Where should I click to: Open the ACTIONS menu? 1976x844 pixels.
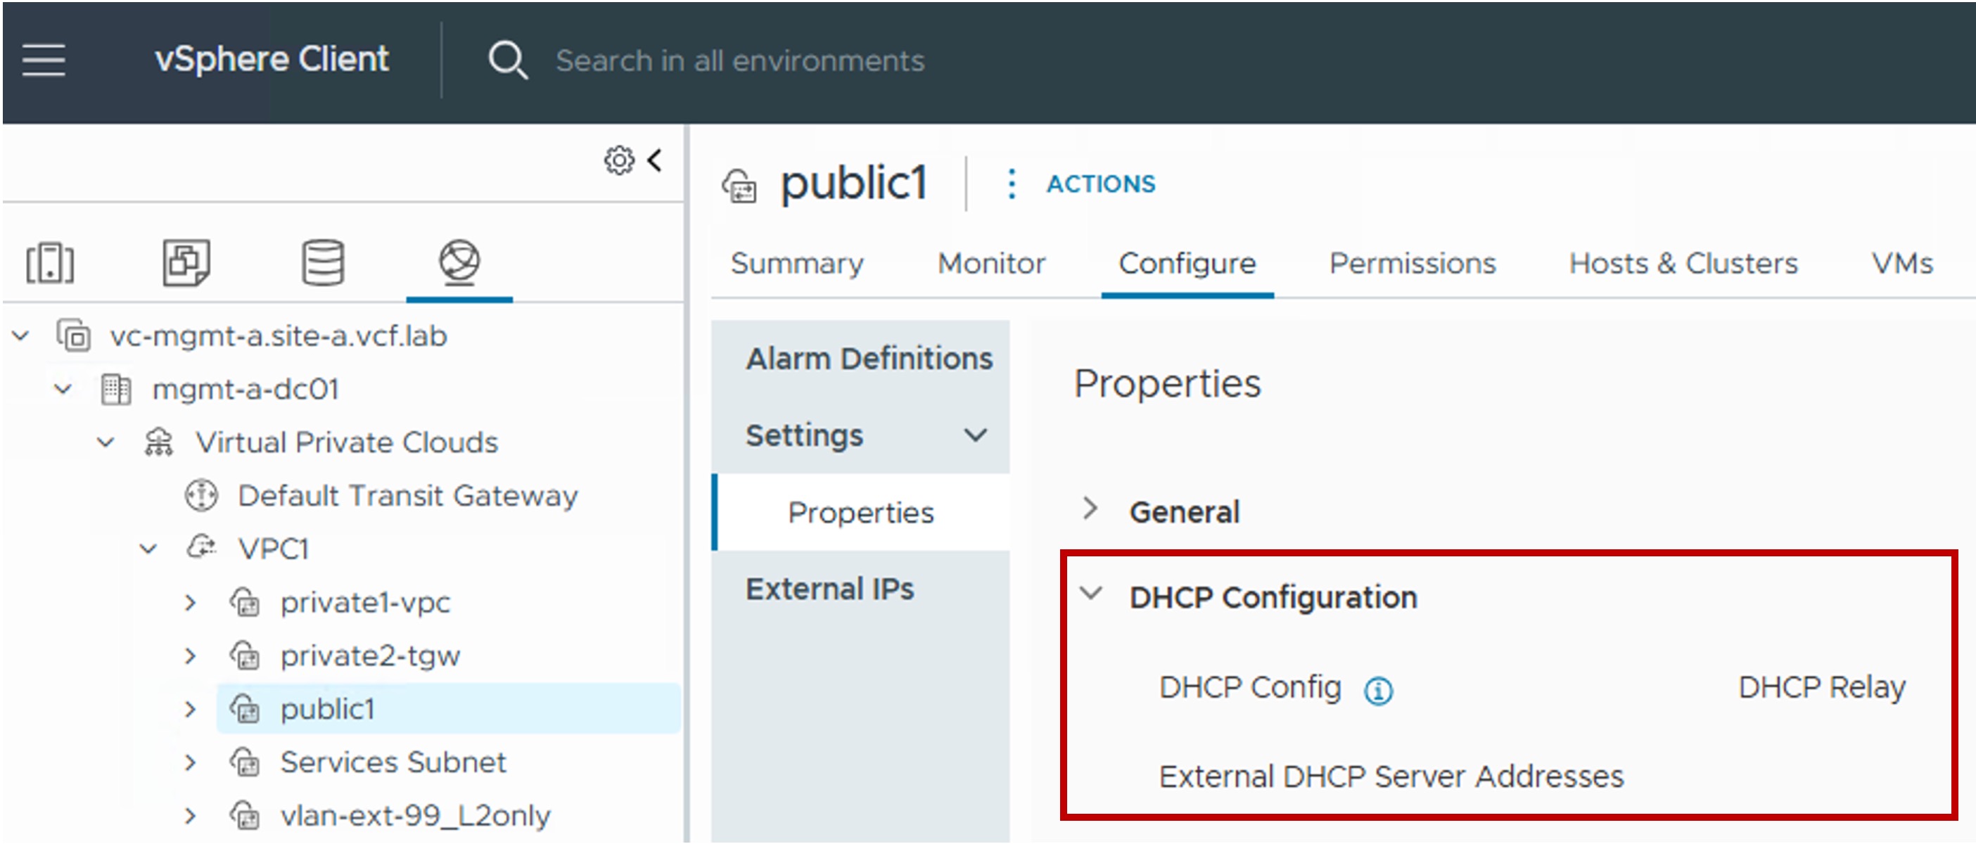pyautogui.click(x=1101, y=184)
